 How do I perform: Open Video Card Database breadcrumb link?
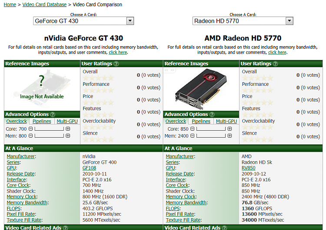44,5
